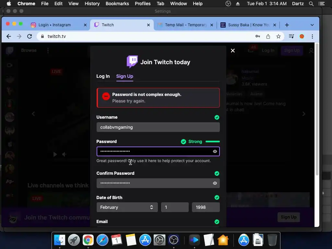Open Spotlight search in menu bar
Viewport: 332px width, 249px height.
tap(311, 4)
